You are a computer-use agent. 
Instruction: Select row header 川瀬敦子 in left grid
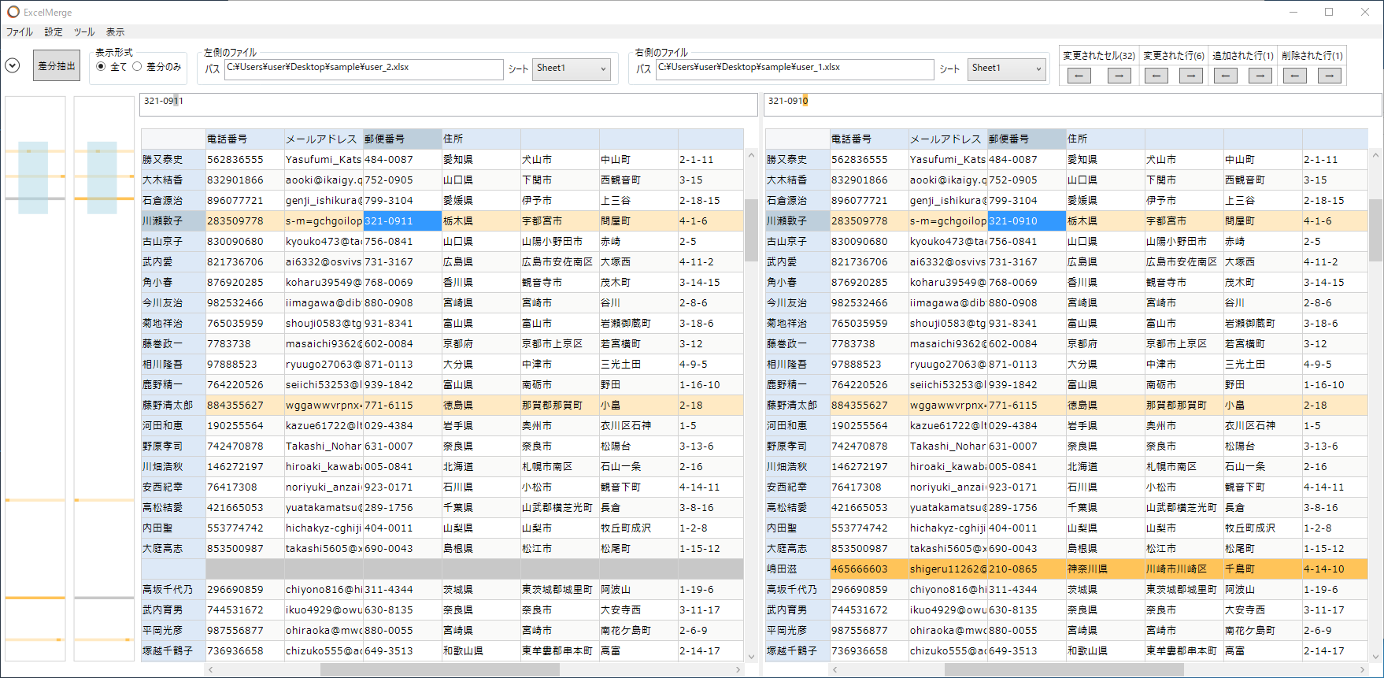coord(173,221)
